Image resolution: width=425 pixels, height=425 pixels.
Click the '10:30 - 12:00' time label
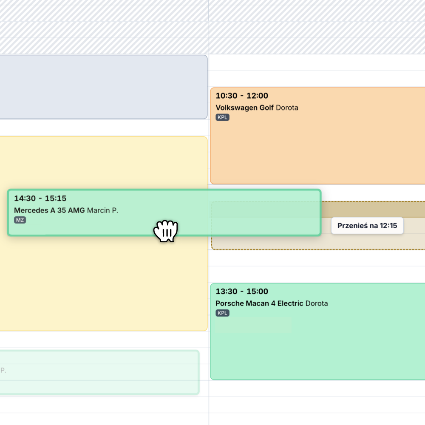click(242, 96)
